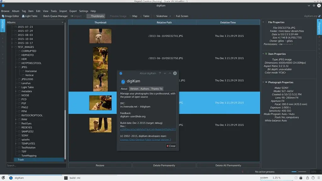Switch to the Map view

tap(134, 16)
